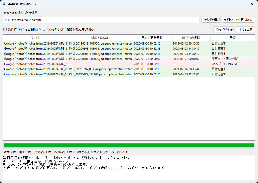Click the feather app icon in title bar
The image size is (258, 183).
pos(4,4)
